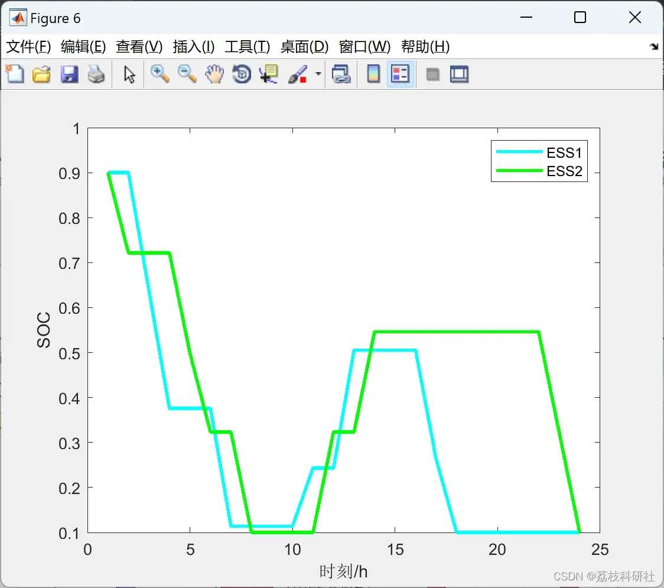Expand the toolbar dock arrow at right
Screen dimensions: 664x588
point(655,47)
